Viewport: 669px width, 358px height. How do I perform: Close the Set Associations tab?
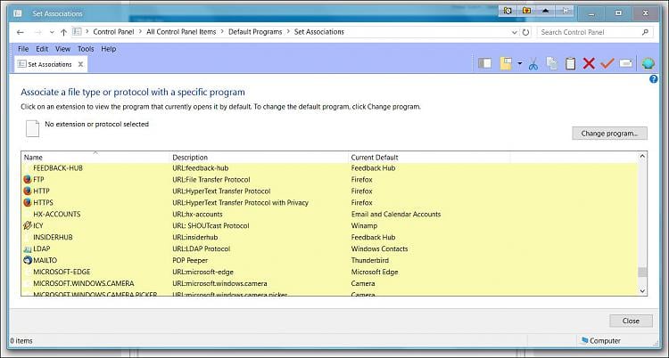click(x=80, y=64)
